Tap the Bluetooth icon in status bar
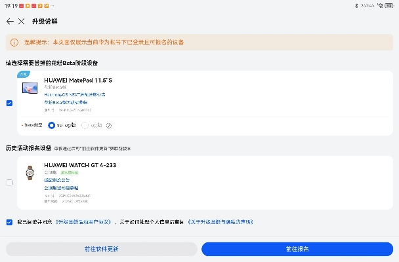Screen dimensions: 399x262 pos(355,5)
